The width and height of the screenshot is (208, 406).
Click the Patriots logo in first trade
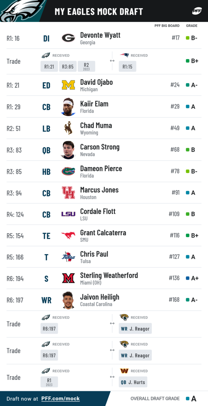pos(124,55)
